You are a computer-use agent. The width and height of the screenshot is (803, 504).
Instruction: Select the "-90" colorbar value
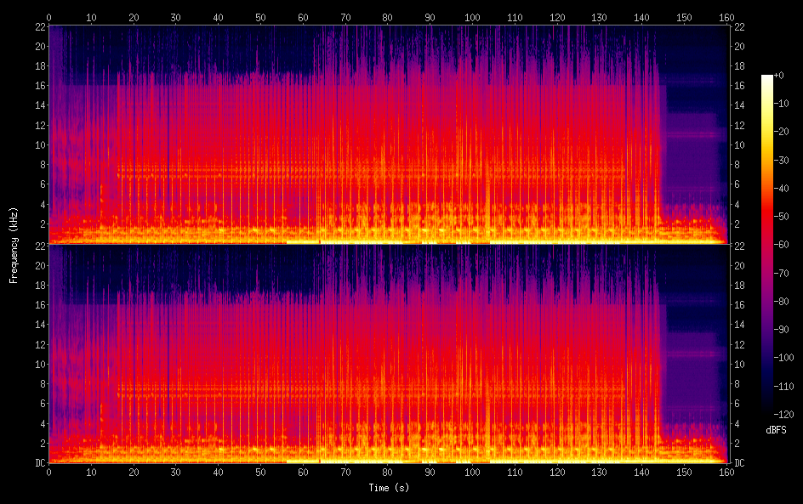tap(782, 330)
